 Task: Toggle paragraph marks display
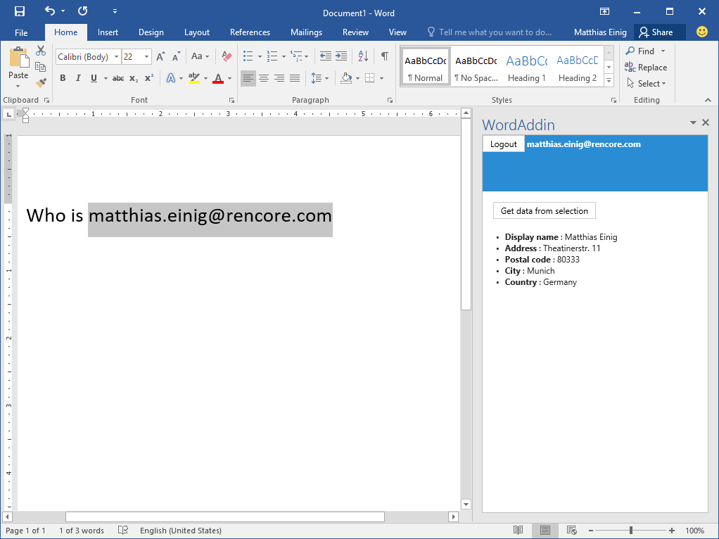pos(385,56)
